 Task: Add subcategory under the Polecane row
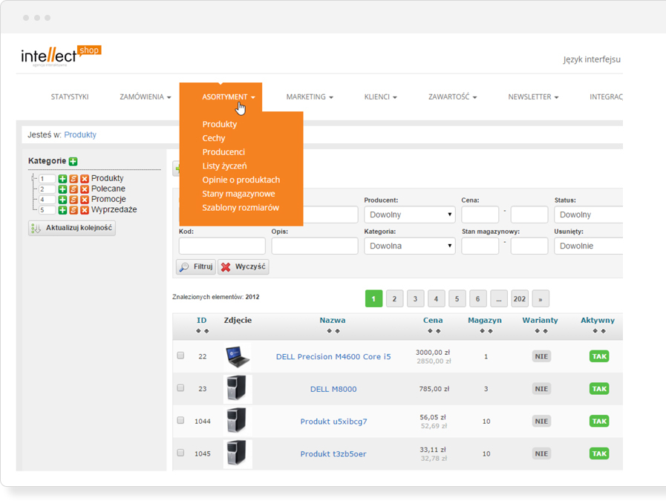coord(62,189)
